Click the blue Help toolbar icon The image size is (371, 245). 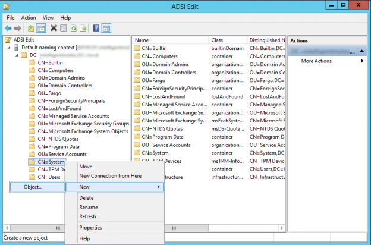click(96, 28)
